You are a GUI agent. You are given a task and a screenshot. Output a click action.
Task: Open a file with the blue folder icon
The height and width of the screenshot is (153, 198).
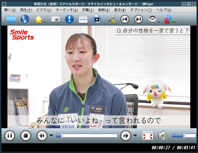click(x=11, y=19)
